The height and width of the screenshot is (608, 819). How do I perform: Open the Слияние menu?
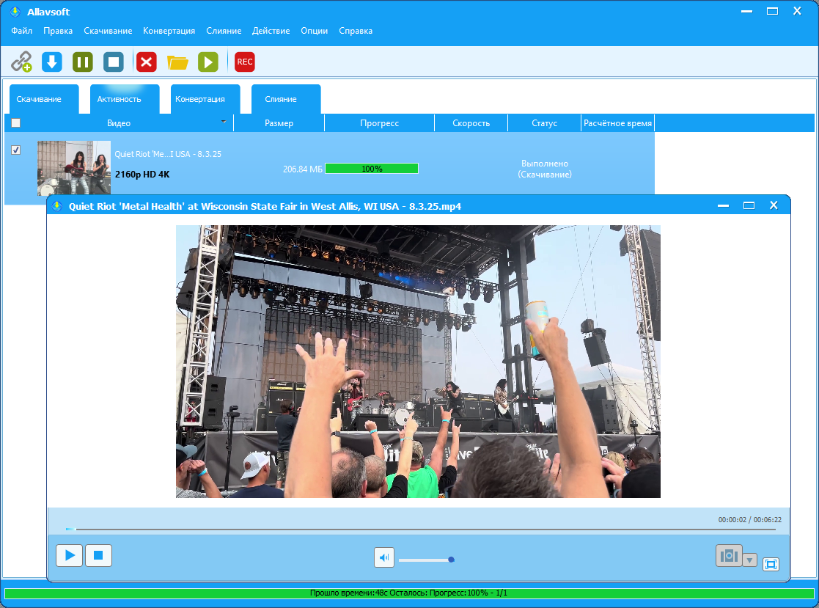[x=224, y=31]
